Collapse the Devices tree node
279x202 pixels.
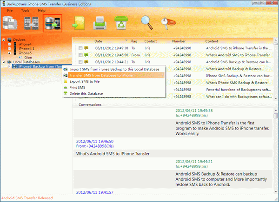4,40
